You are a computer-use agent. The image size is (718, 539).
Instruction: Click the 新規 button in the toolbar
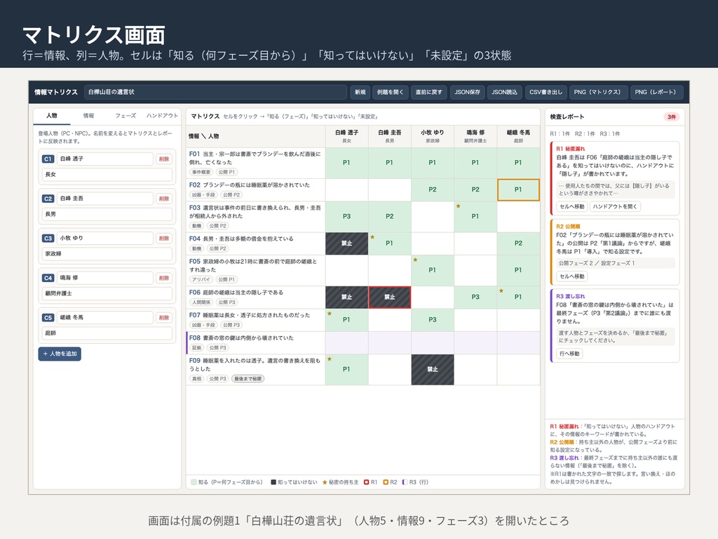tap(360, 92)
